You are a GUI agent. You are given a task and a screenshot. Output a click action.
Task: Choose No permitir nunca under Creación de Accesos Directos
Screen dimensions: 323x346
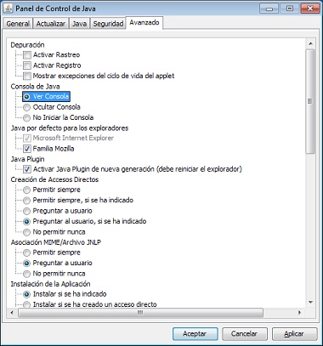[26, 232]
